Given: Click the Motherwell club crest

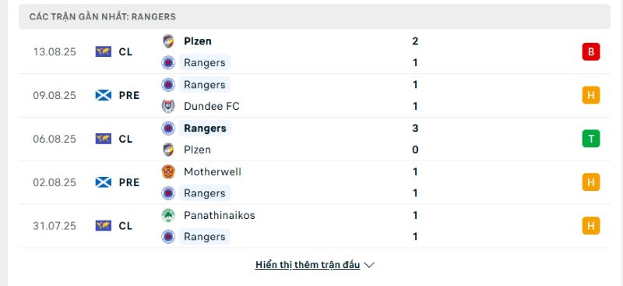Looking at the screenshot, I should [x=168, y=172].
